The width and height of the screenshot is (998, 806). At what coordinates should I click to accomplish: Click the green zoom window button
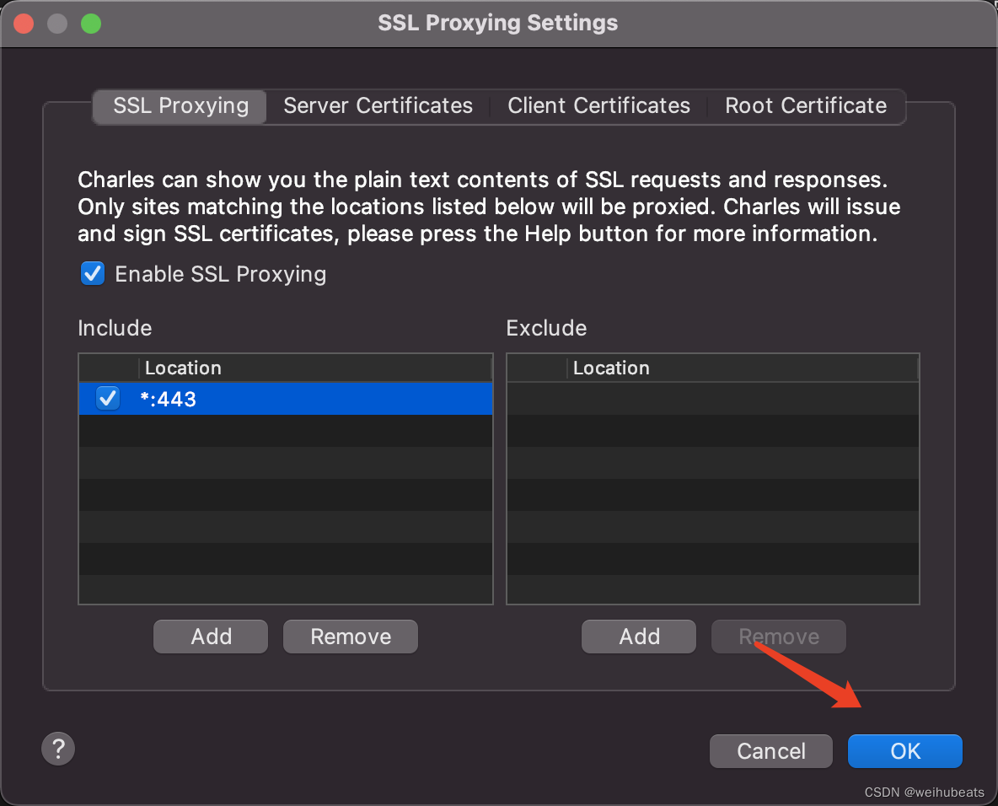pos(91,24)
